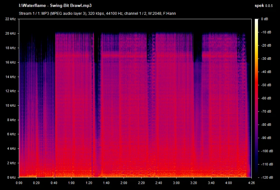The height and width of the screenshot is (190, 280).
Task: Click the '-70 dB' legend label
Action: pyautogui.click(x=266, y=112)
